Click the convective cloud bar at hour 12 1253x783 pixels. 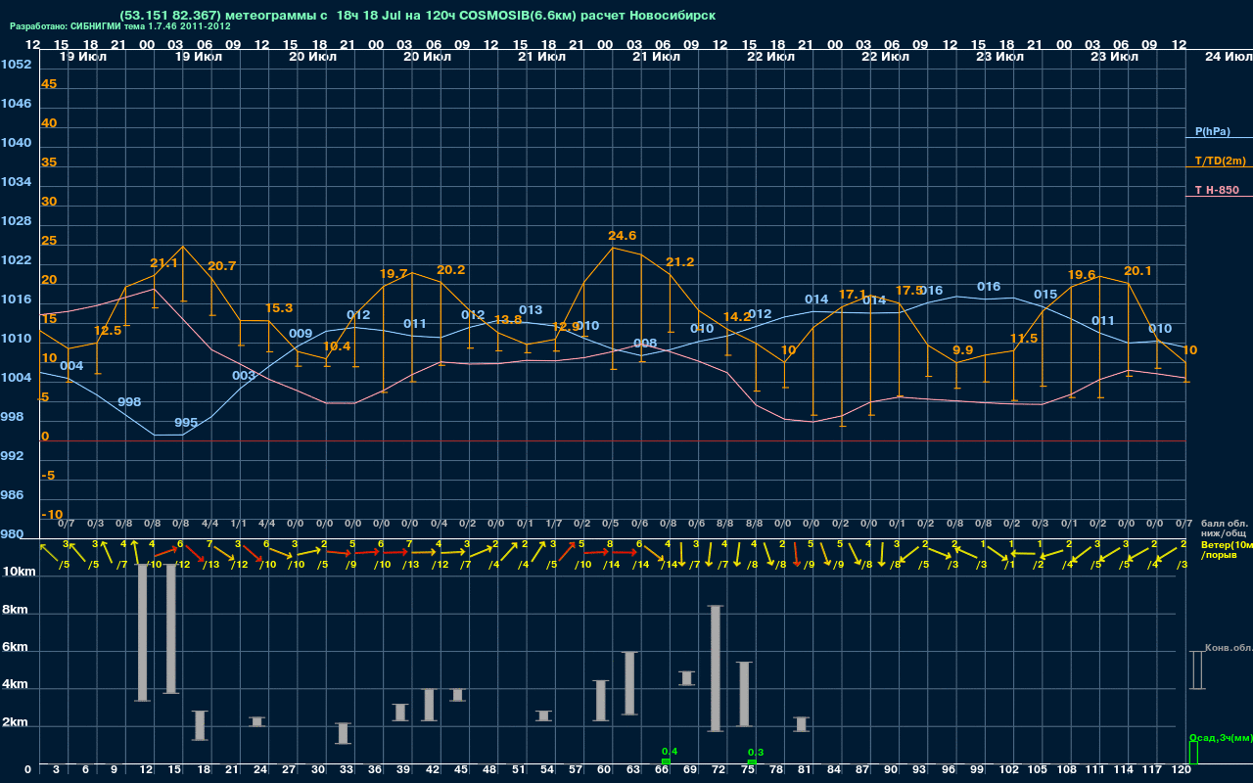(143, 632)
